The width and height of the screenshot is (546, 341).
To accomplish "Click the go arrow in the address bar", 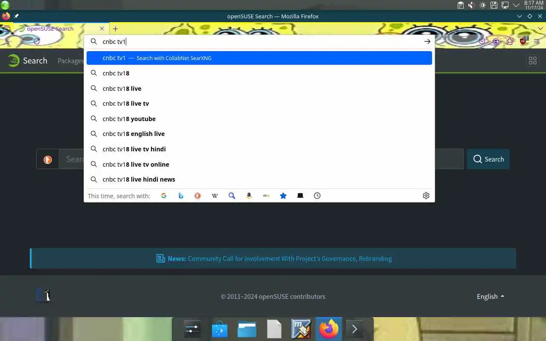I will click(x=427, y=41).
